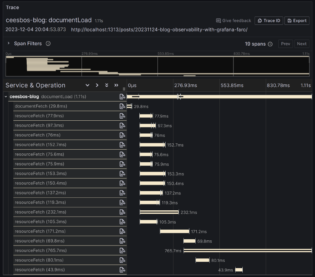Click the Trace ID button
The height and width of the screenshot is (277, 315).
pyautogui.click(x=269, y=21)
